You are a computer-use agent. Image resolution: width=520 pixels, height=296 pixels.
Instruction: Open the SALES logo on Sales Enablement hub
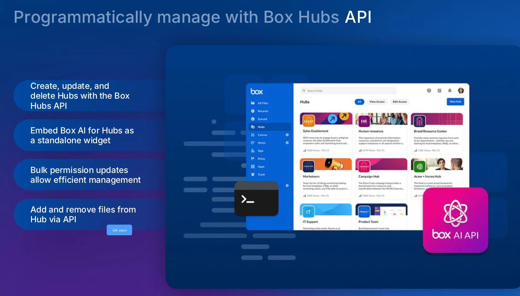coord(309,121)
